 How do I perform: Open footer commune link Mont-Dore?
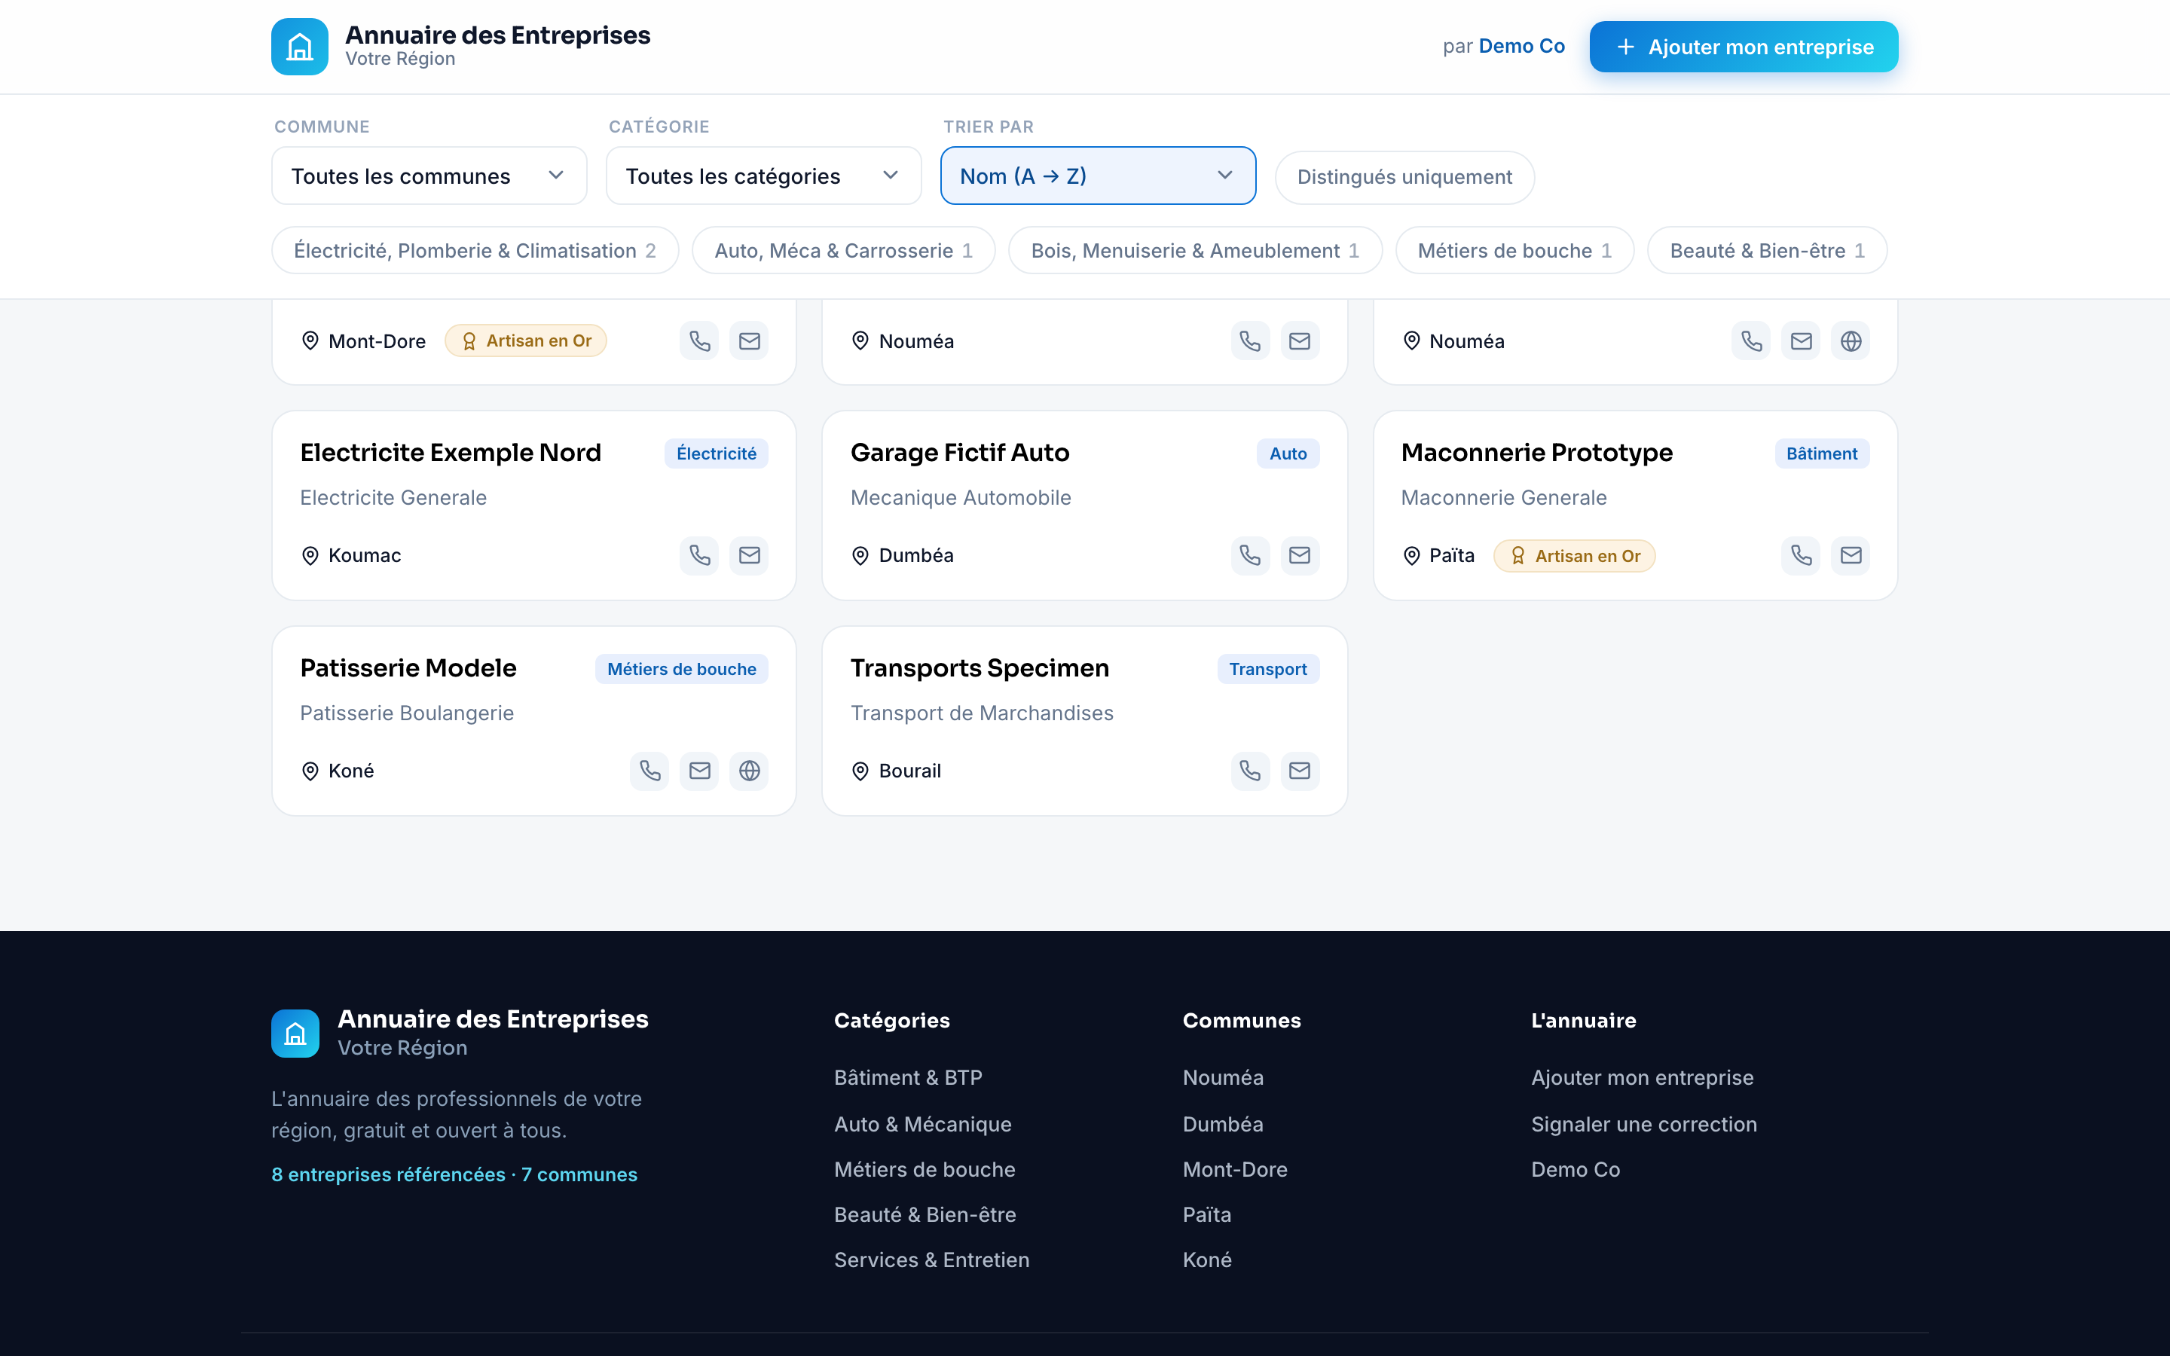pos(1235,1169)
